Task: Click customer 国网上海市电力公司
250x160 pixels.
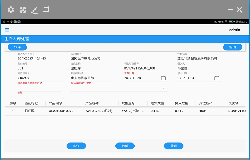Action: pos(86,59)
